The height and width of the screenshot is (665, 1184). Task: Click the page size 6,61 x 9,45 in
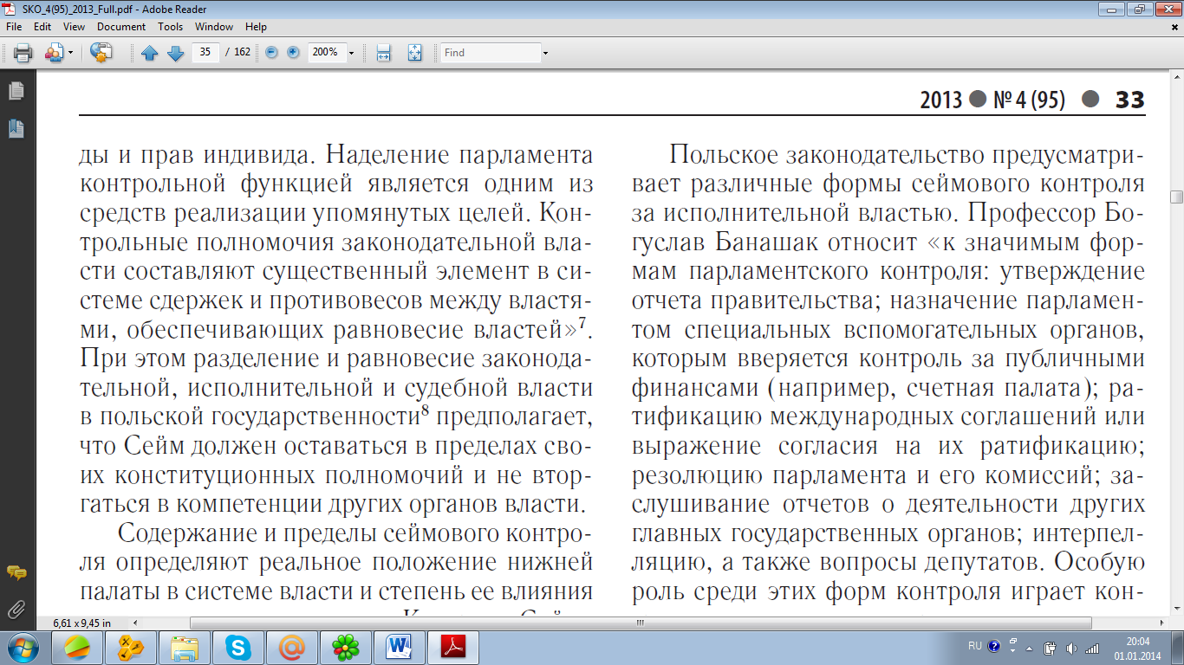tap(82, 623)
